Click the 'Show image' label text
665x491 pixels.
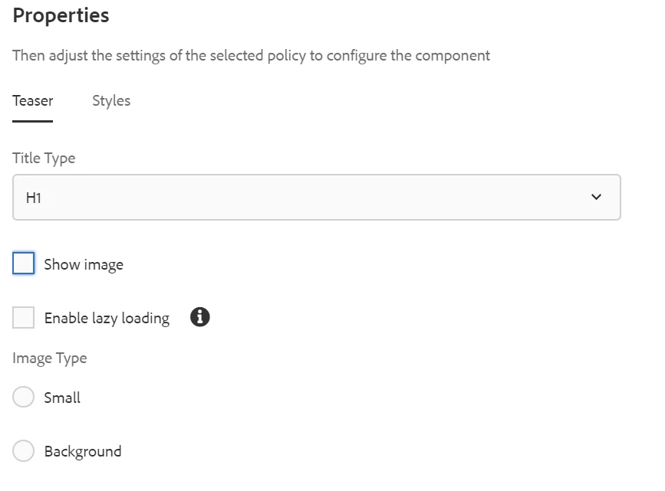coord(84,265)
